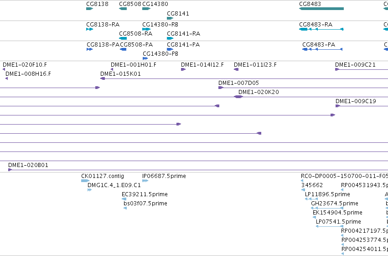Select the 345662 EST arrow
388x256 pixels.
tap(303, 190)
